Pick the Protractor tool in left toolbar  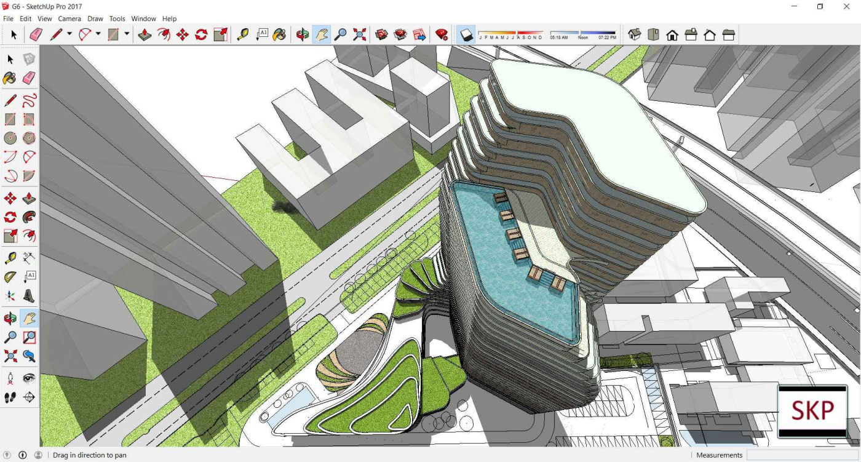coord(10,277)
